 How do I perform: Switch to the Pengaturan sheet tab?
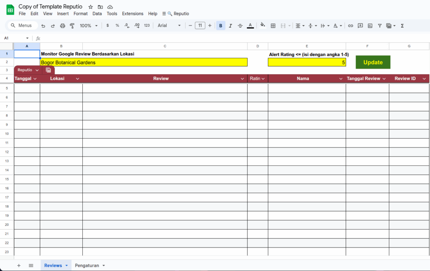tap(89, 266)
